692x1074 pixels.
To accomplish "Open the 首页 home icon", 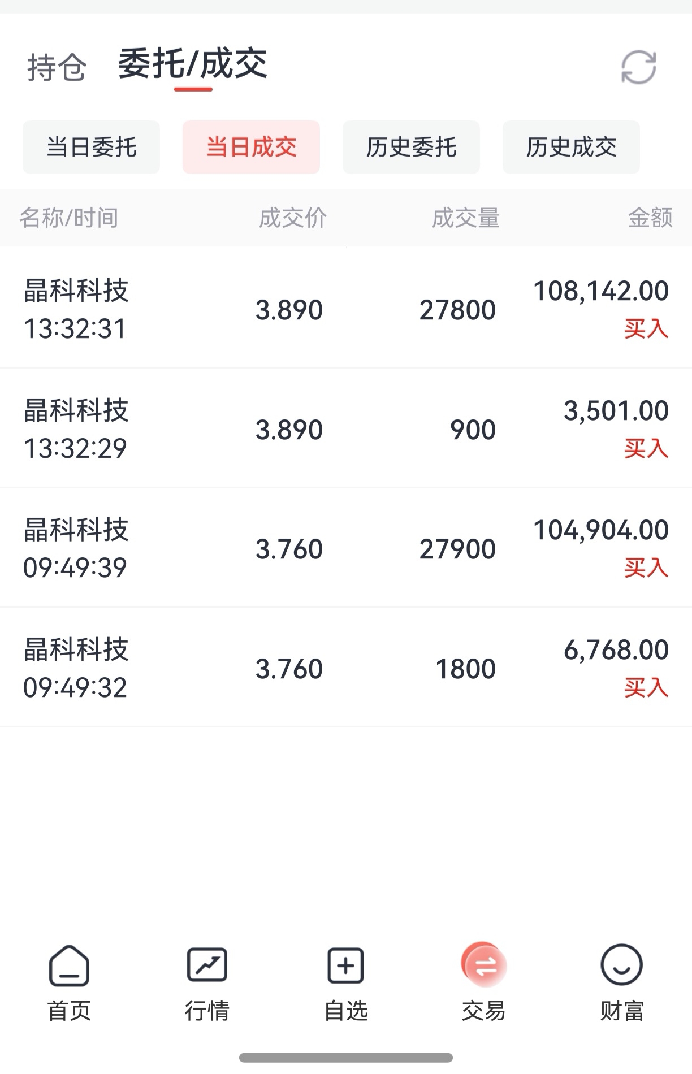I will pos(69,966).
